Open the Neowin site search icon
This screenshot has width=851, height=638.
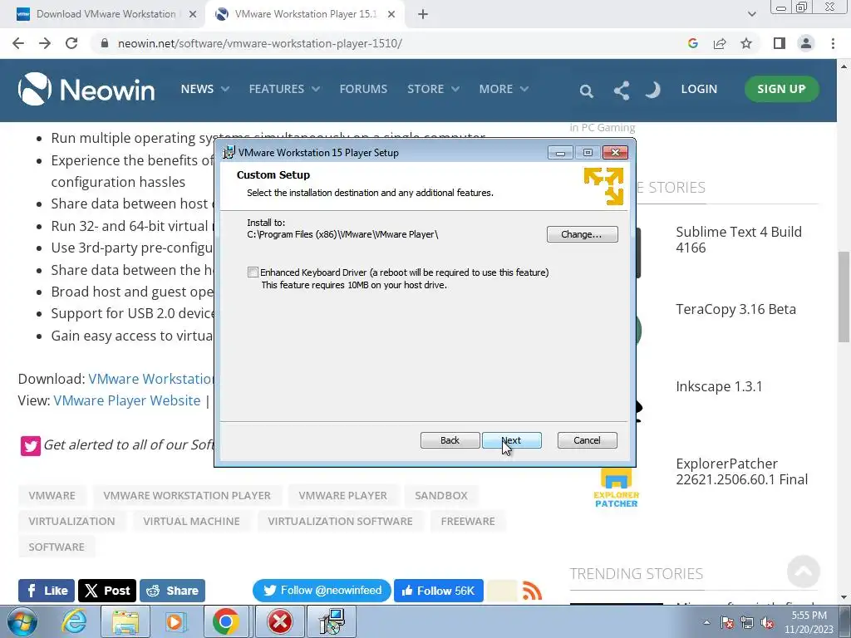586,90
